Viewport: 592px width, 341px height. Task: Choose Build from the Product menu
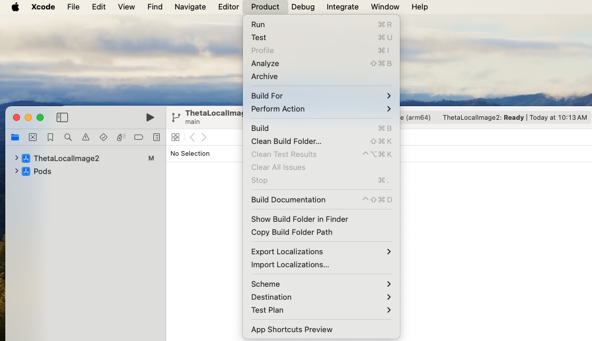coord(321,129)
